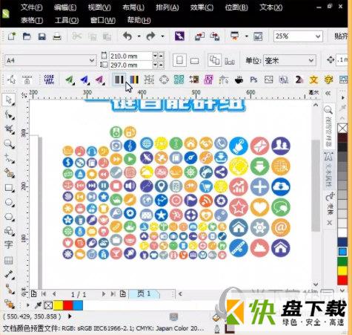Click the green paper plane icon

click(x=70, y=79)
